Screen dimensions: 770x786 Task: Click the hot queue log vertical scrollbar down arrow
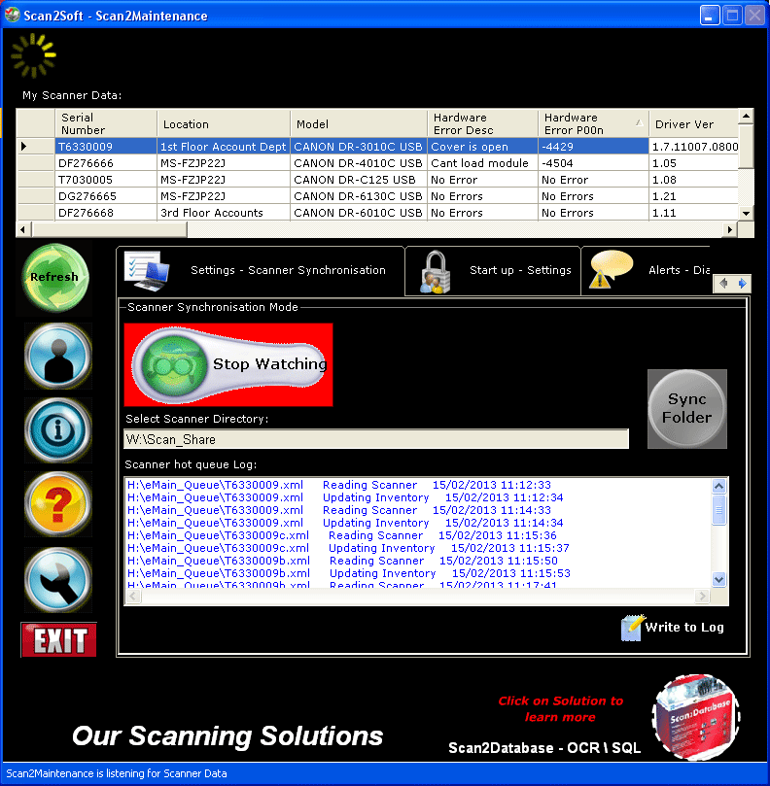click(x=719, y=579)
